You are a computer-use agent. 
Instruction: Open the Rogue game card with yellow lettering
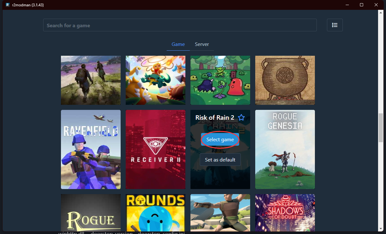click(x=91, y=212)
